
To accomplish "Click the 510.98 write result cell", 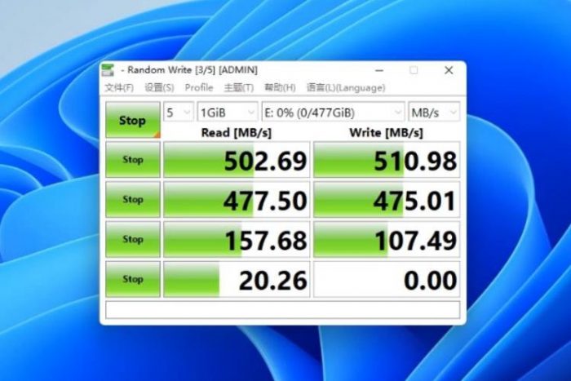I will (387, 161).
